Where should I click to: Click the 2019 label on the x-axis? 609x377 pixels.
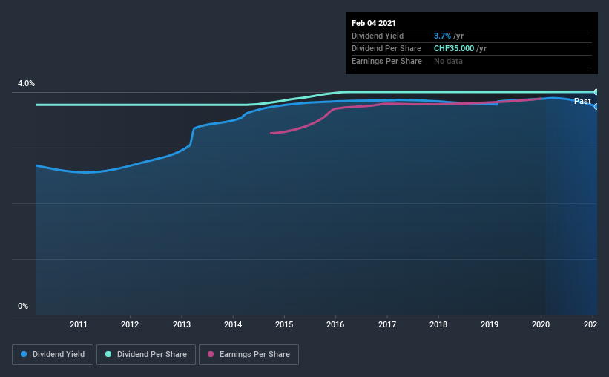pyautogui.click(x=490, y=324)
